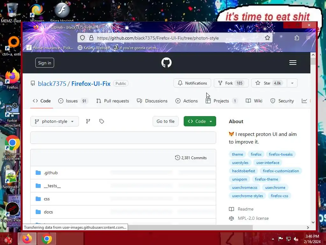Click the firefox-tweaks topic tag
The width and height of the screenshot is (326, 245).
pyautogui.click(x=281, y=154)
